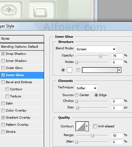Viewport: 132px width, 147px height.
Task: Enable the Outer Glow checkbox
Action: pyautogui.click(x=3, y=68)
